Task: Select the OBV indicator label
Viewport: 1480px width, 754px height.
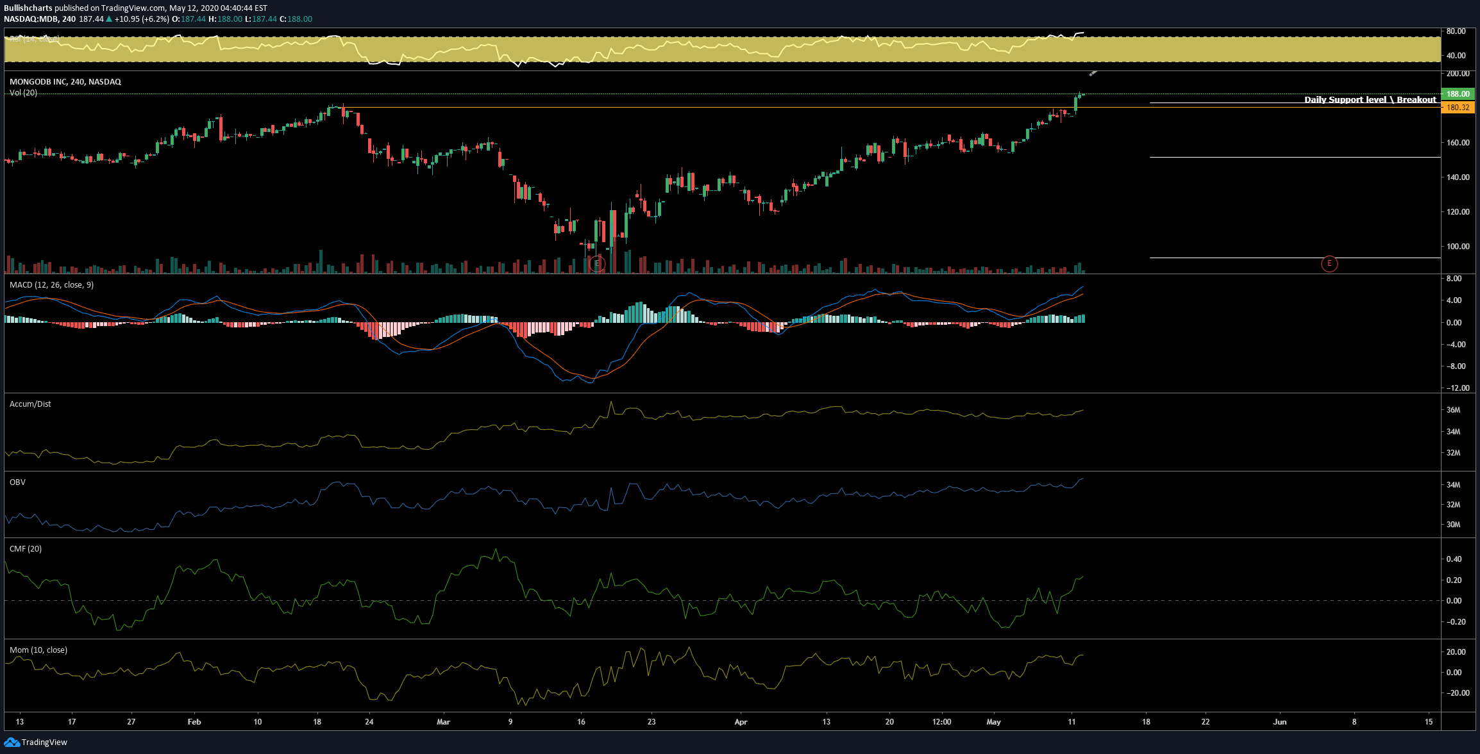Action: tap(17, 482)
